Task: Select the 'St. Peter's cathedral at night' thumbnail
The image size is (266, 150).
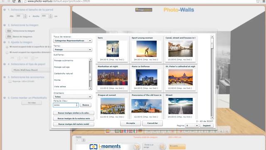Action: (x=180, y=77)
